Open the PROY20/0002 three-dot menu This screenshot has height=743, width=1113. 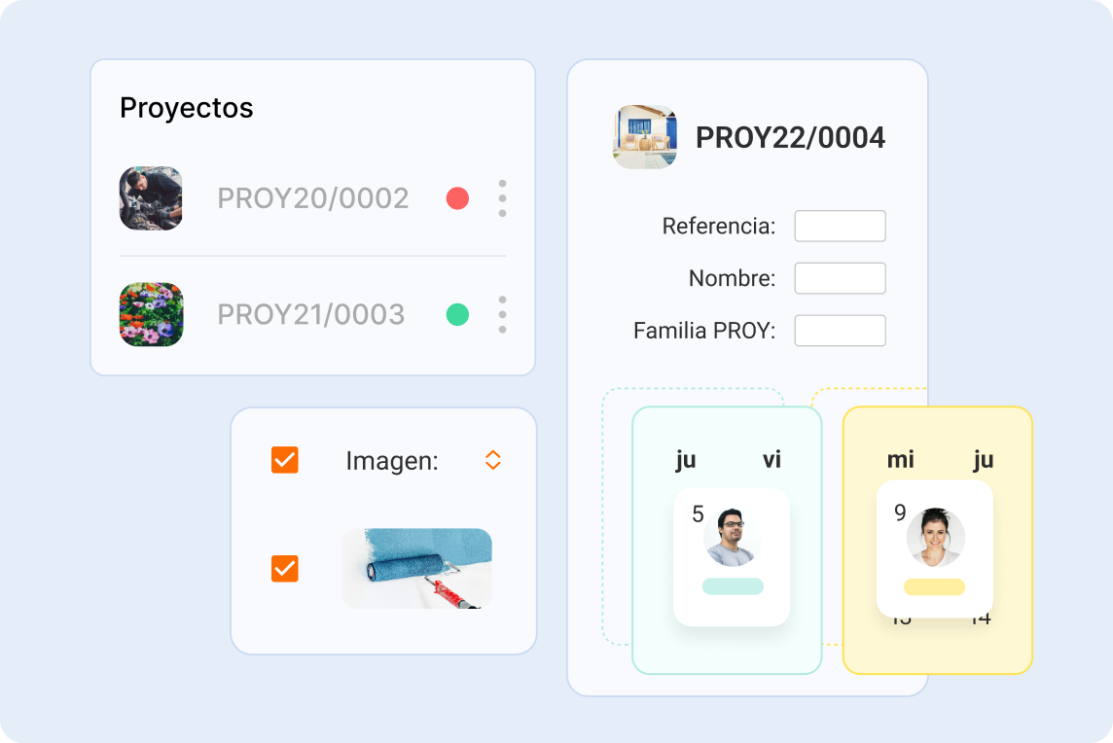(502, 198)
